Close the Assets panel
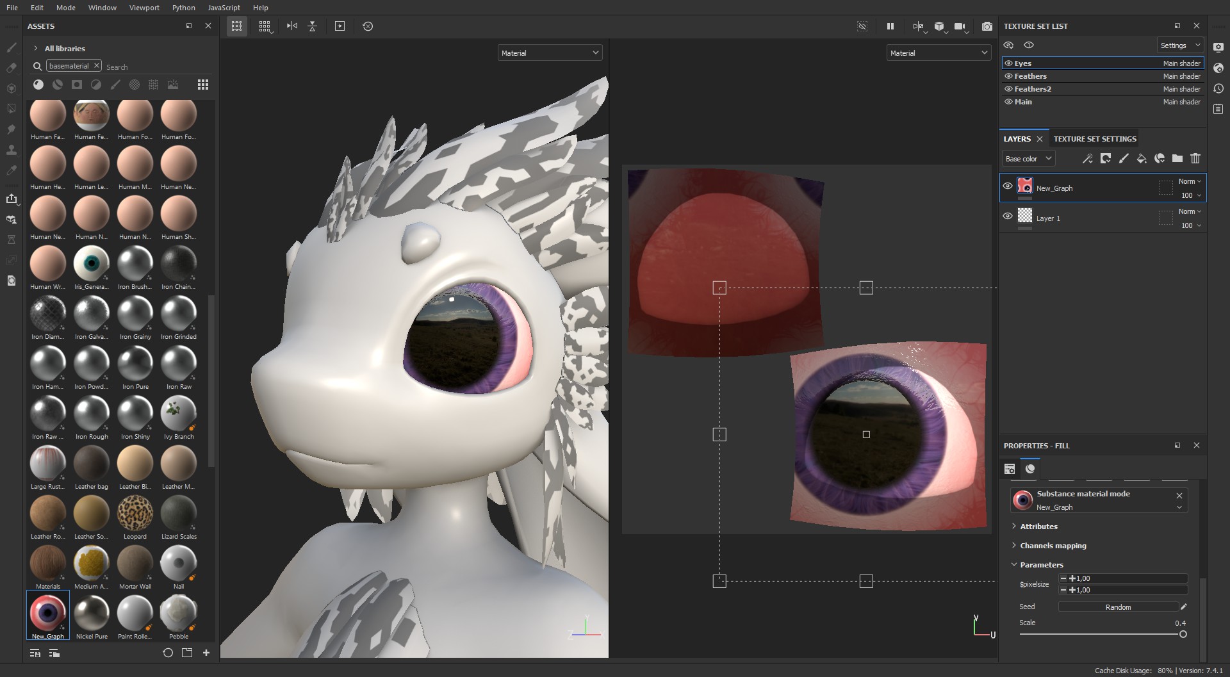1230x677 pixels. [208, 26]
